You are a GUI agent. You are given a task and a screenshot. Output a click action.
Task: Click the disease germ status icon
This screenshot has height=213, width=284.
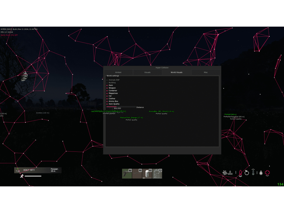coord(225,173)
